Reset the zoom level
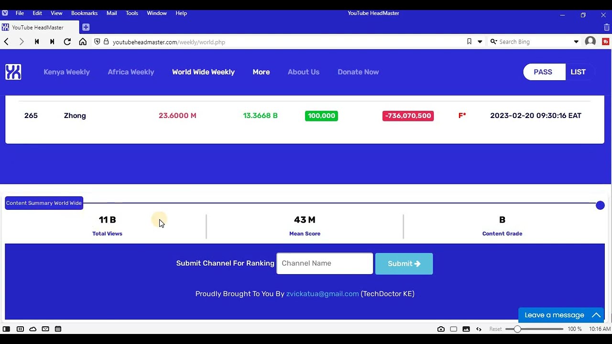 pos(495,329)
